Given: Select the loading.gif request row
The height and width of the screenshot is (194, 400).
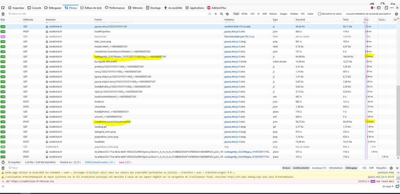Looking at the screenshot, I should [x=198, y=127].
